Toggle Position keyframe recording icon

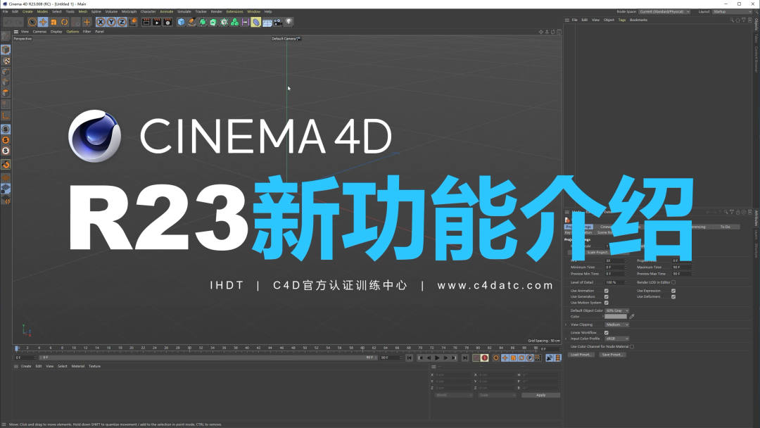(x=505, y=358)
